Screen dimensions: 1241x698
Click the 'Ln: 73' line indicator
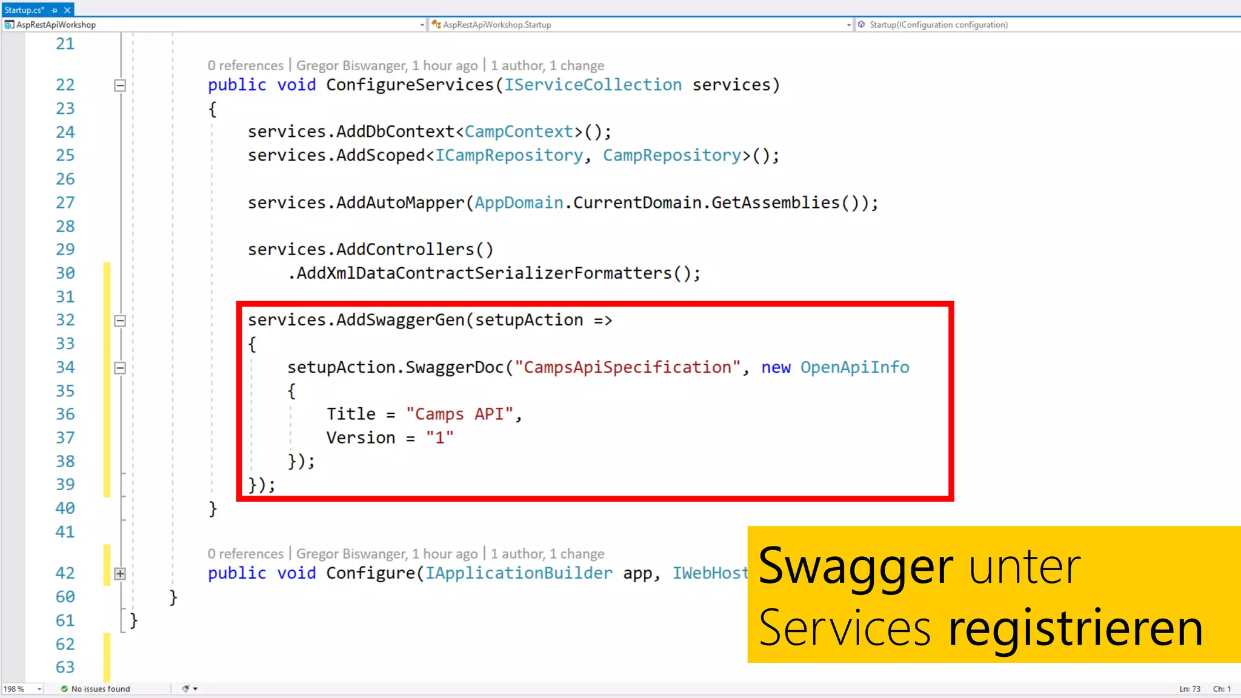pos(1189,689)
